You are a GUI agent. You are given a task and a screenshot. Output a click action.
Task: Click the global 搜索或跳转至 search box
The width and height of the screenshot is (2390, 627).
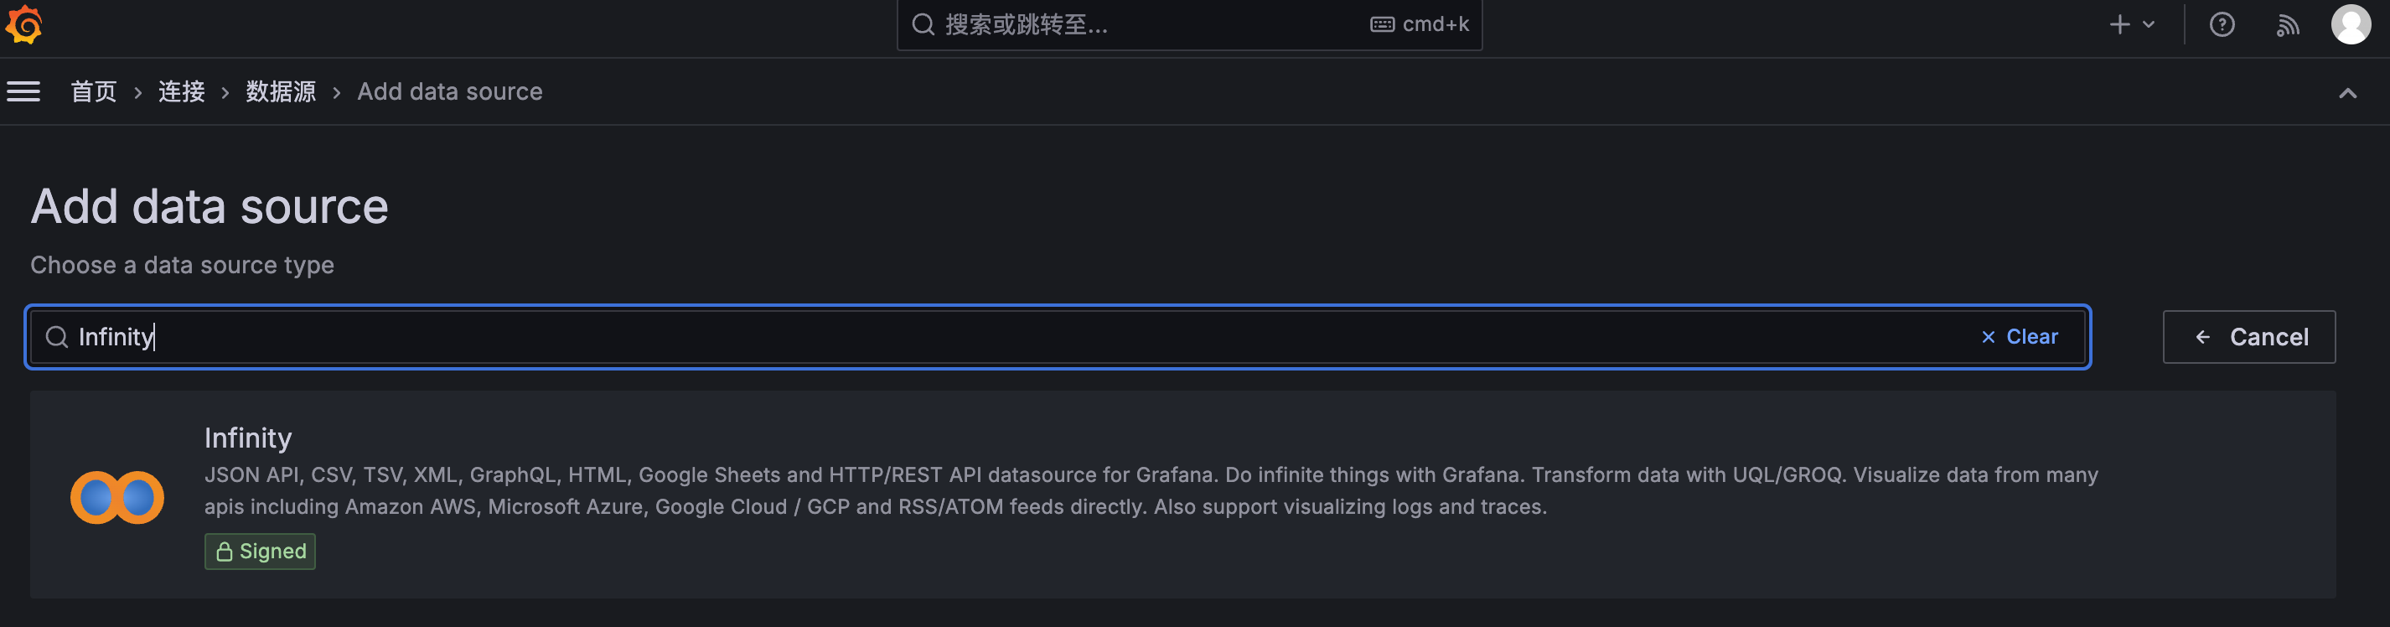click(1188, 25)
